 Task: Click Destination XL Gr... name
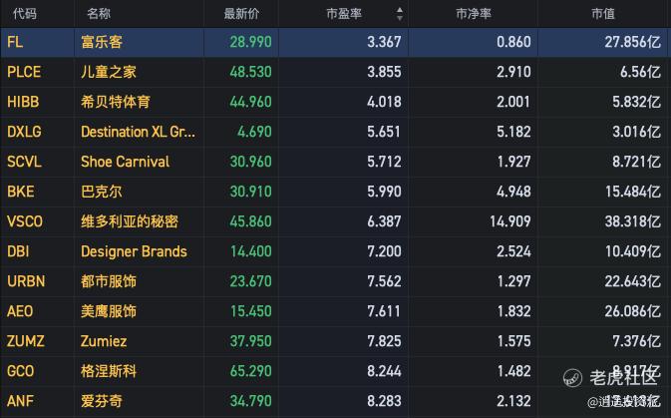click(x=138, y=132)
